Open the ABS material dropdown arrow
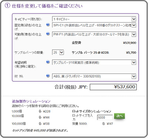Viewport: 148px width, 138px height. point(134,76)
